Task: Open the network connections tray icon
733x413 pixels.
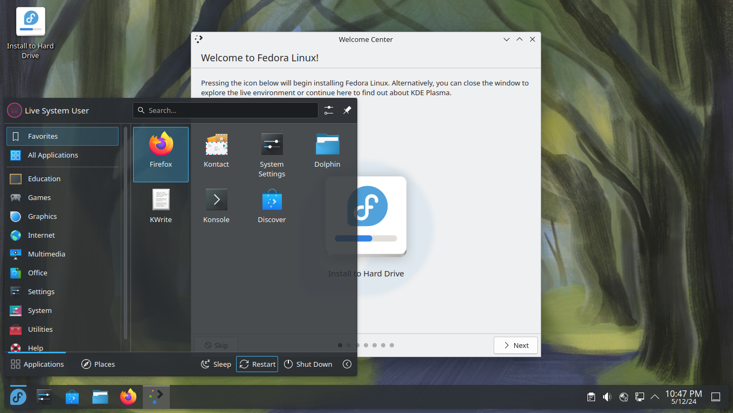Action: (x=640, y=397)
